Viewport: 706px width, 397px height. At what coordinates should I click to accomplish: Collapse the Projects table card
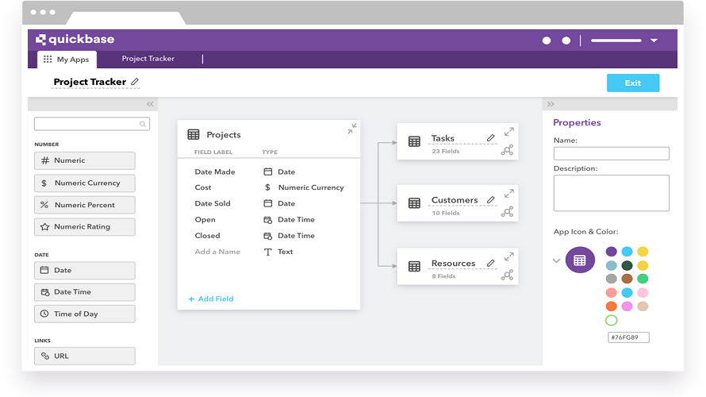[x=351, y=129]
